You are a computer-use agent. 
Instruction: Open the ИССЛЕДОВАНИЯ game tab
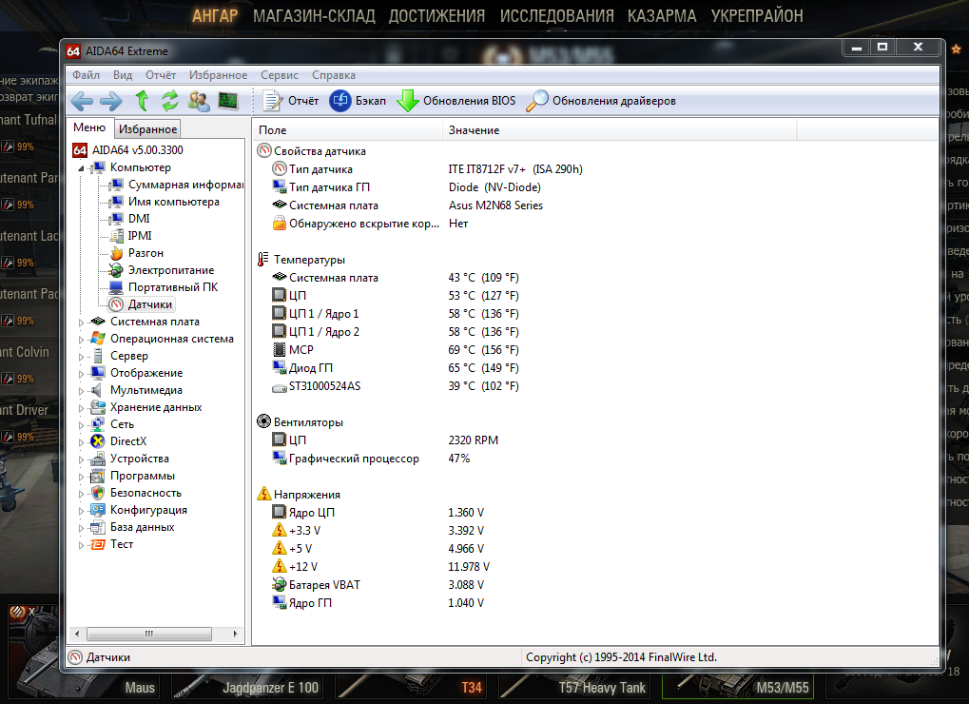point(556,16)
